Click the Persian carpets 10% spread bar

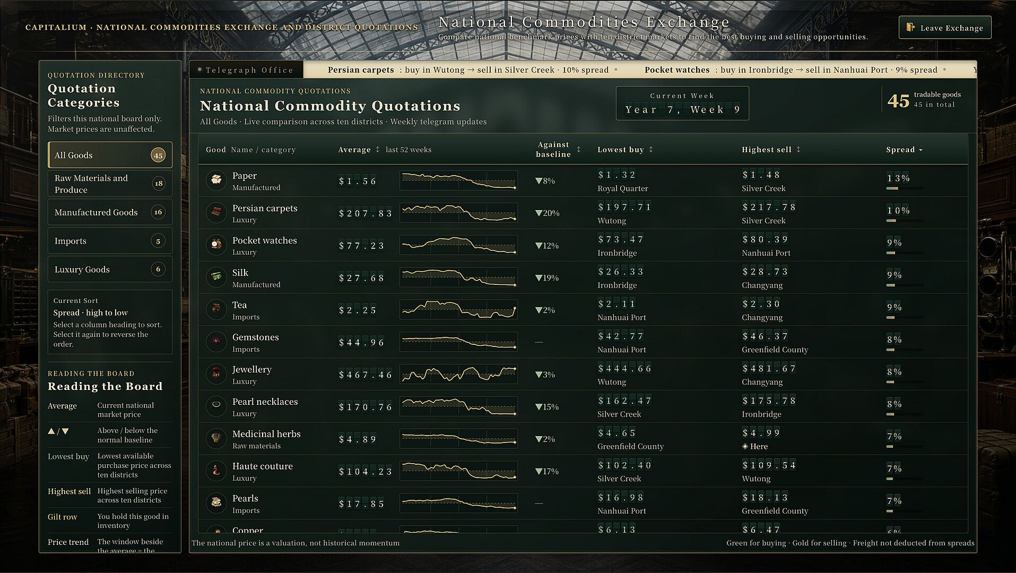[905, 221]
